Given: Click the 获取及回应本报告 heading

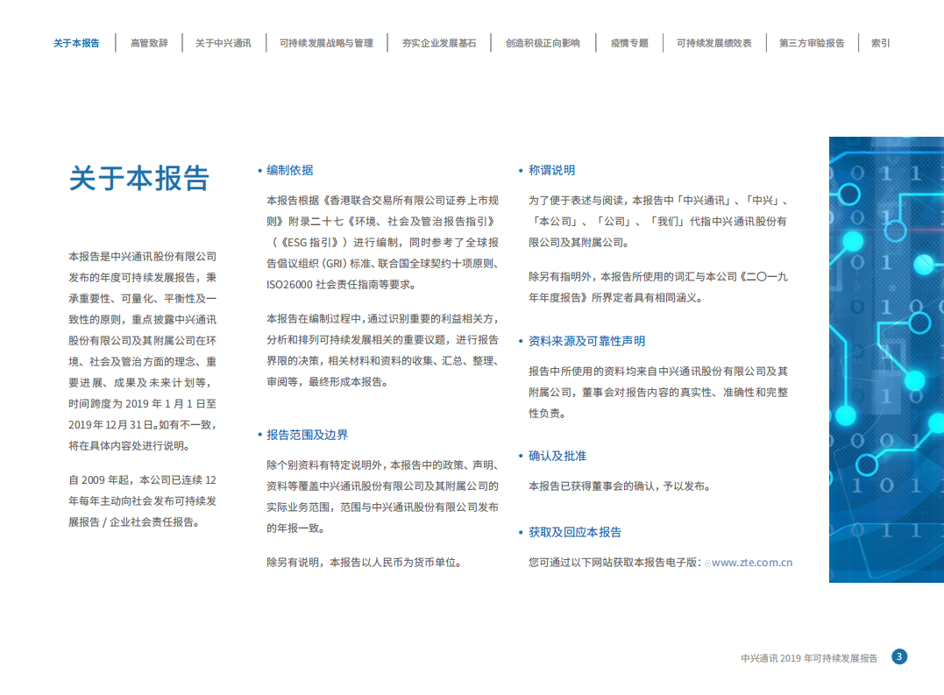Looking at the screenshot, I should [574, 535].
